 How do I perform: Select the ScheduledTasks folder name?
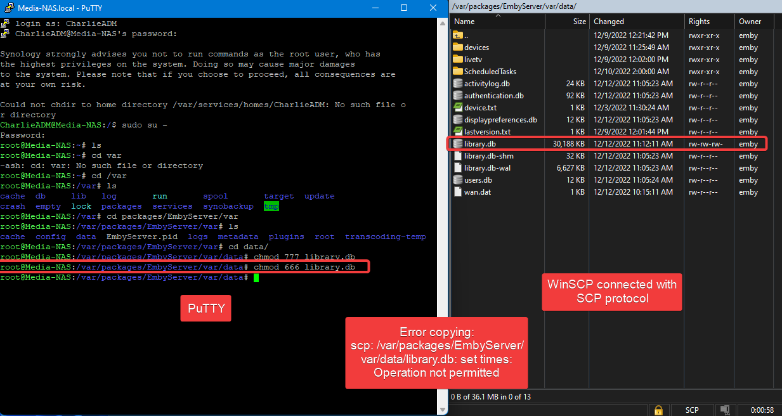(x=490, y=72)
